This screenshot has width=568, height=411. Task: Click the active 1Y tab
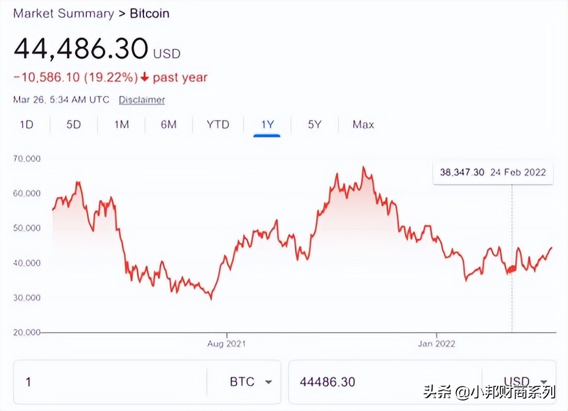[267, 125]
